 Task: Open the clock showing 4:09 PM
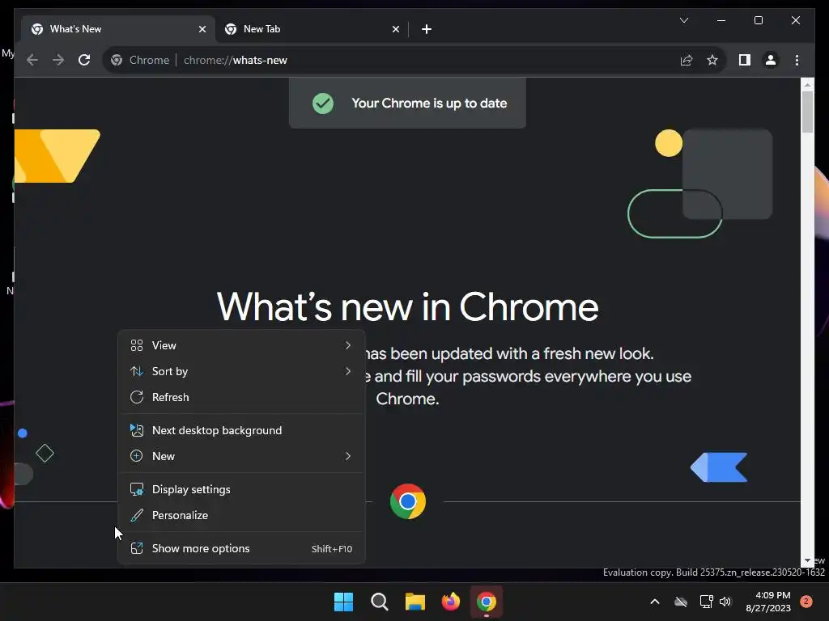click(768, 602)
